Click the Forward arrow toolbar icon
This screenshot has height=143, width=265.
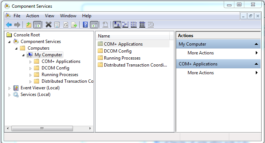[x=17, y=25]
